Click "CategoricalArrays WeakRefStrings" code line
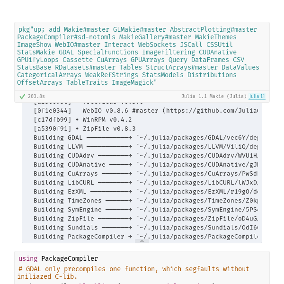The width and height of the screenshot is (284, 284). [127, 75]
